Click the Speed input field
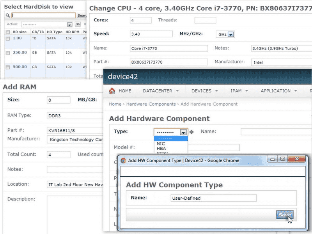Screen dimensions: 312x234 151,34
